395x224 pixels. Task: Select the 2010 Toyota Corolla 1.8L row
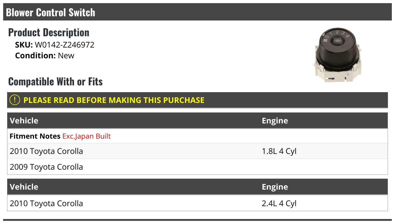click(x=197, y=151)
